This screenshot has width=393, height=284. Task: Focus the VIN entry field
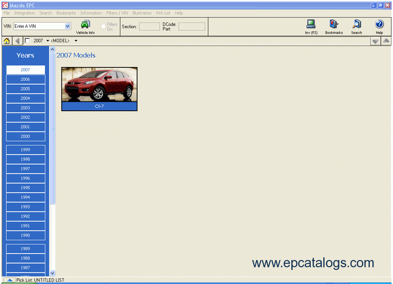[39, 26]
